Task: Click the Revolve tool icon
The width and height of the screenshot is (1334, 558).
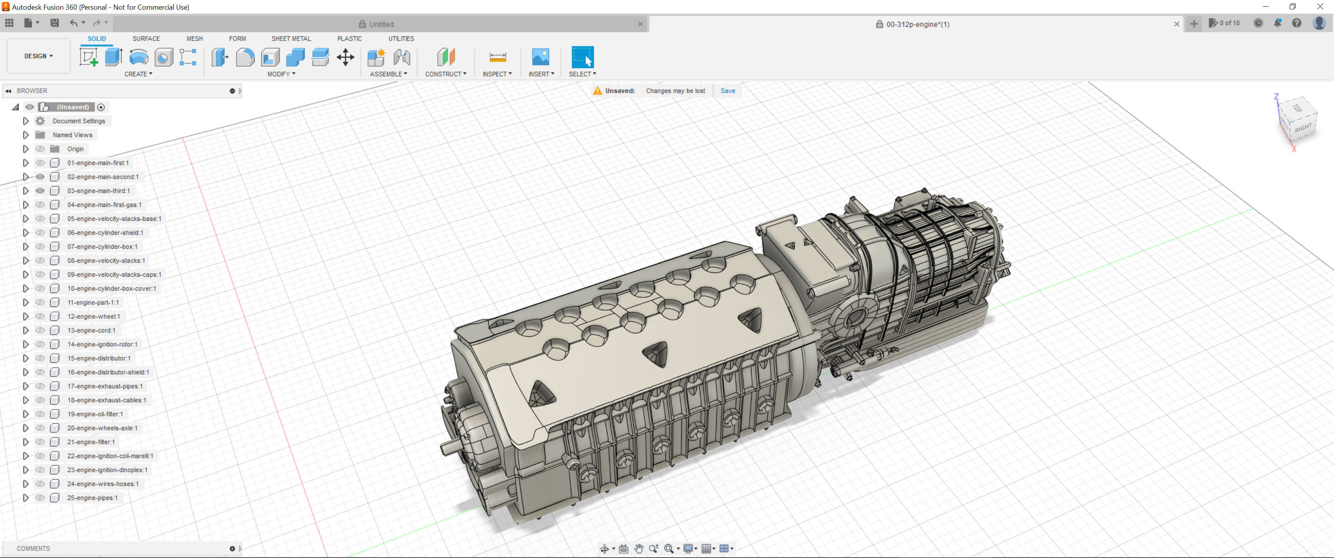Action: [x=138, y=57]
